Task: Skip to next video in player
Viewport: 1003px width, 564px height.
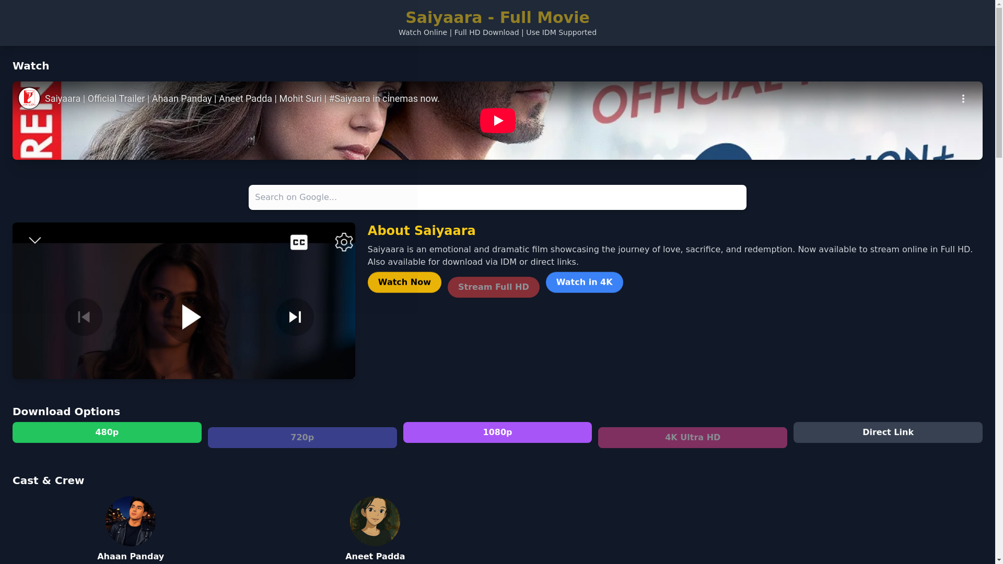Action: pyautogui.click(x=295, y=317)
